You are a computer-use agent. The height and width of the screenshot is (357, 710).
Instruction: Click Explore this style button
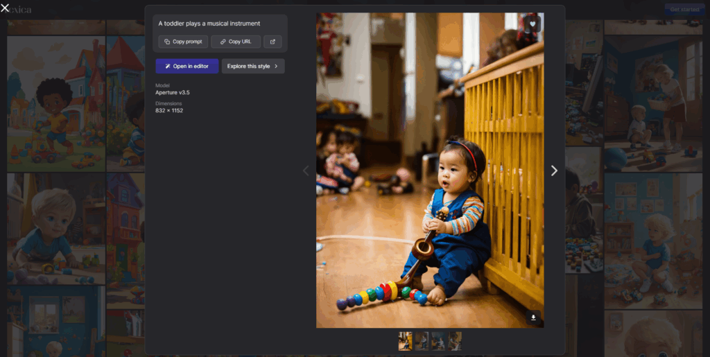(x=253, y=66)
